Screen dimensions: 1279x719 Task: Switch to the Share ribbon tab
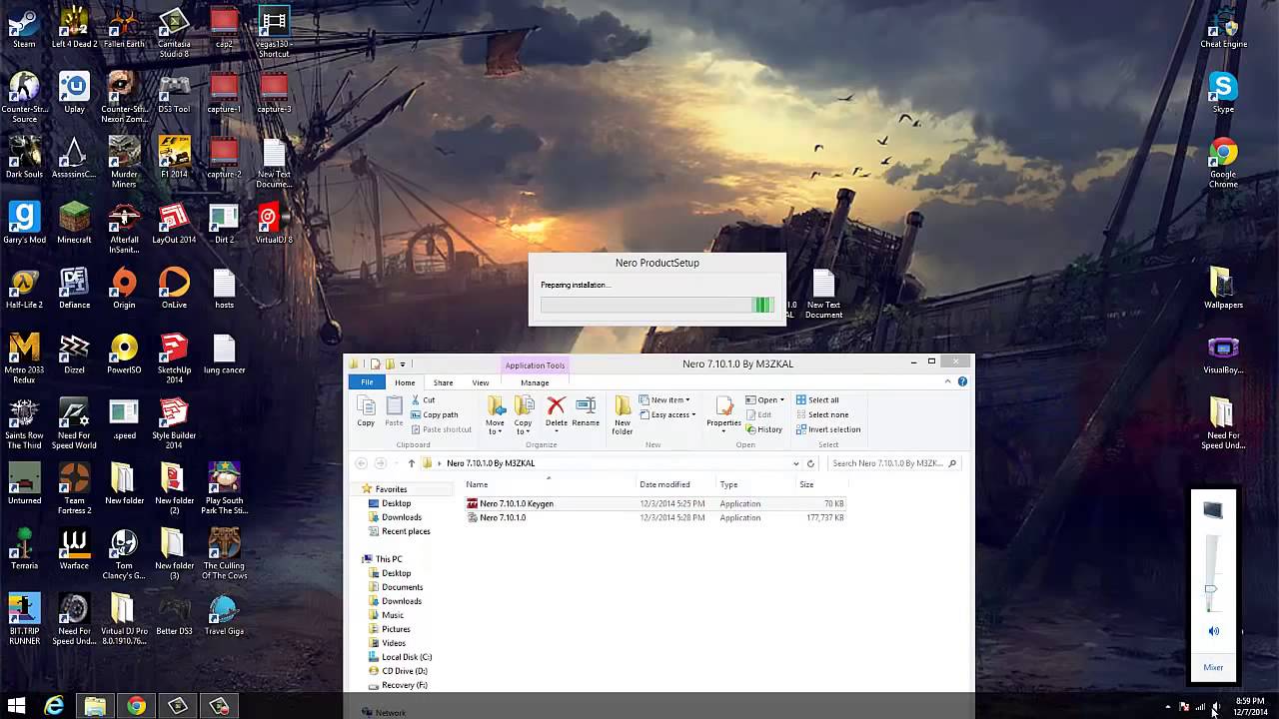[x=443, y=382]
